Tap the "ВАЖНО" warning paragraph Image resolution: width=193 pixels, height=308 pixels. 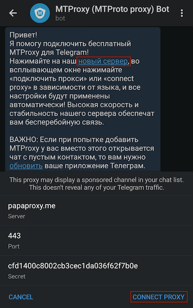coord(82,153)
